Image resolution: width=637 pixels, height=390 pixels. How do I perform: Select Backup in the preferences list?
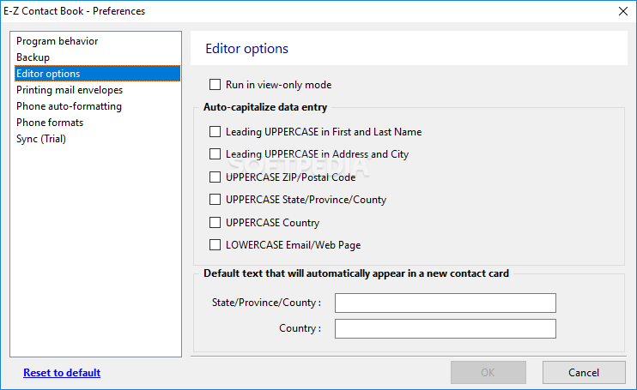[x=97, y=57]
